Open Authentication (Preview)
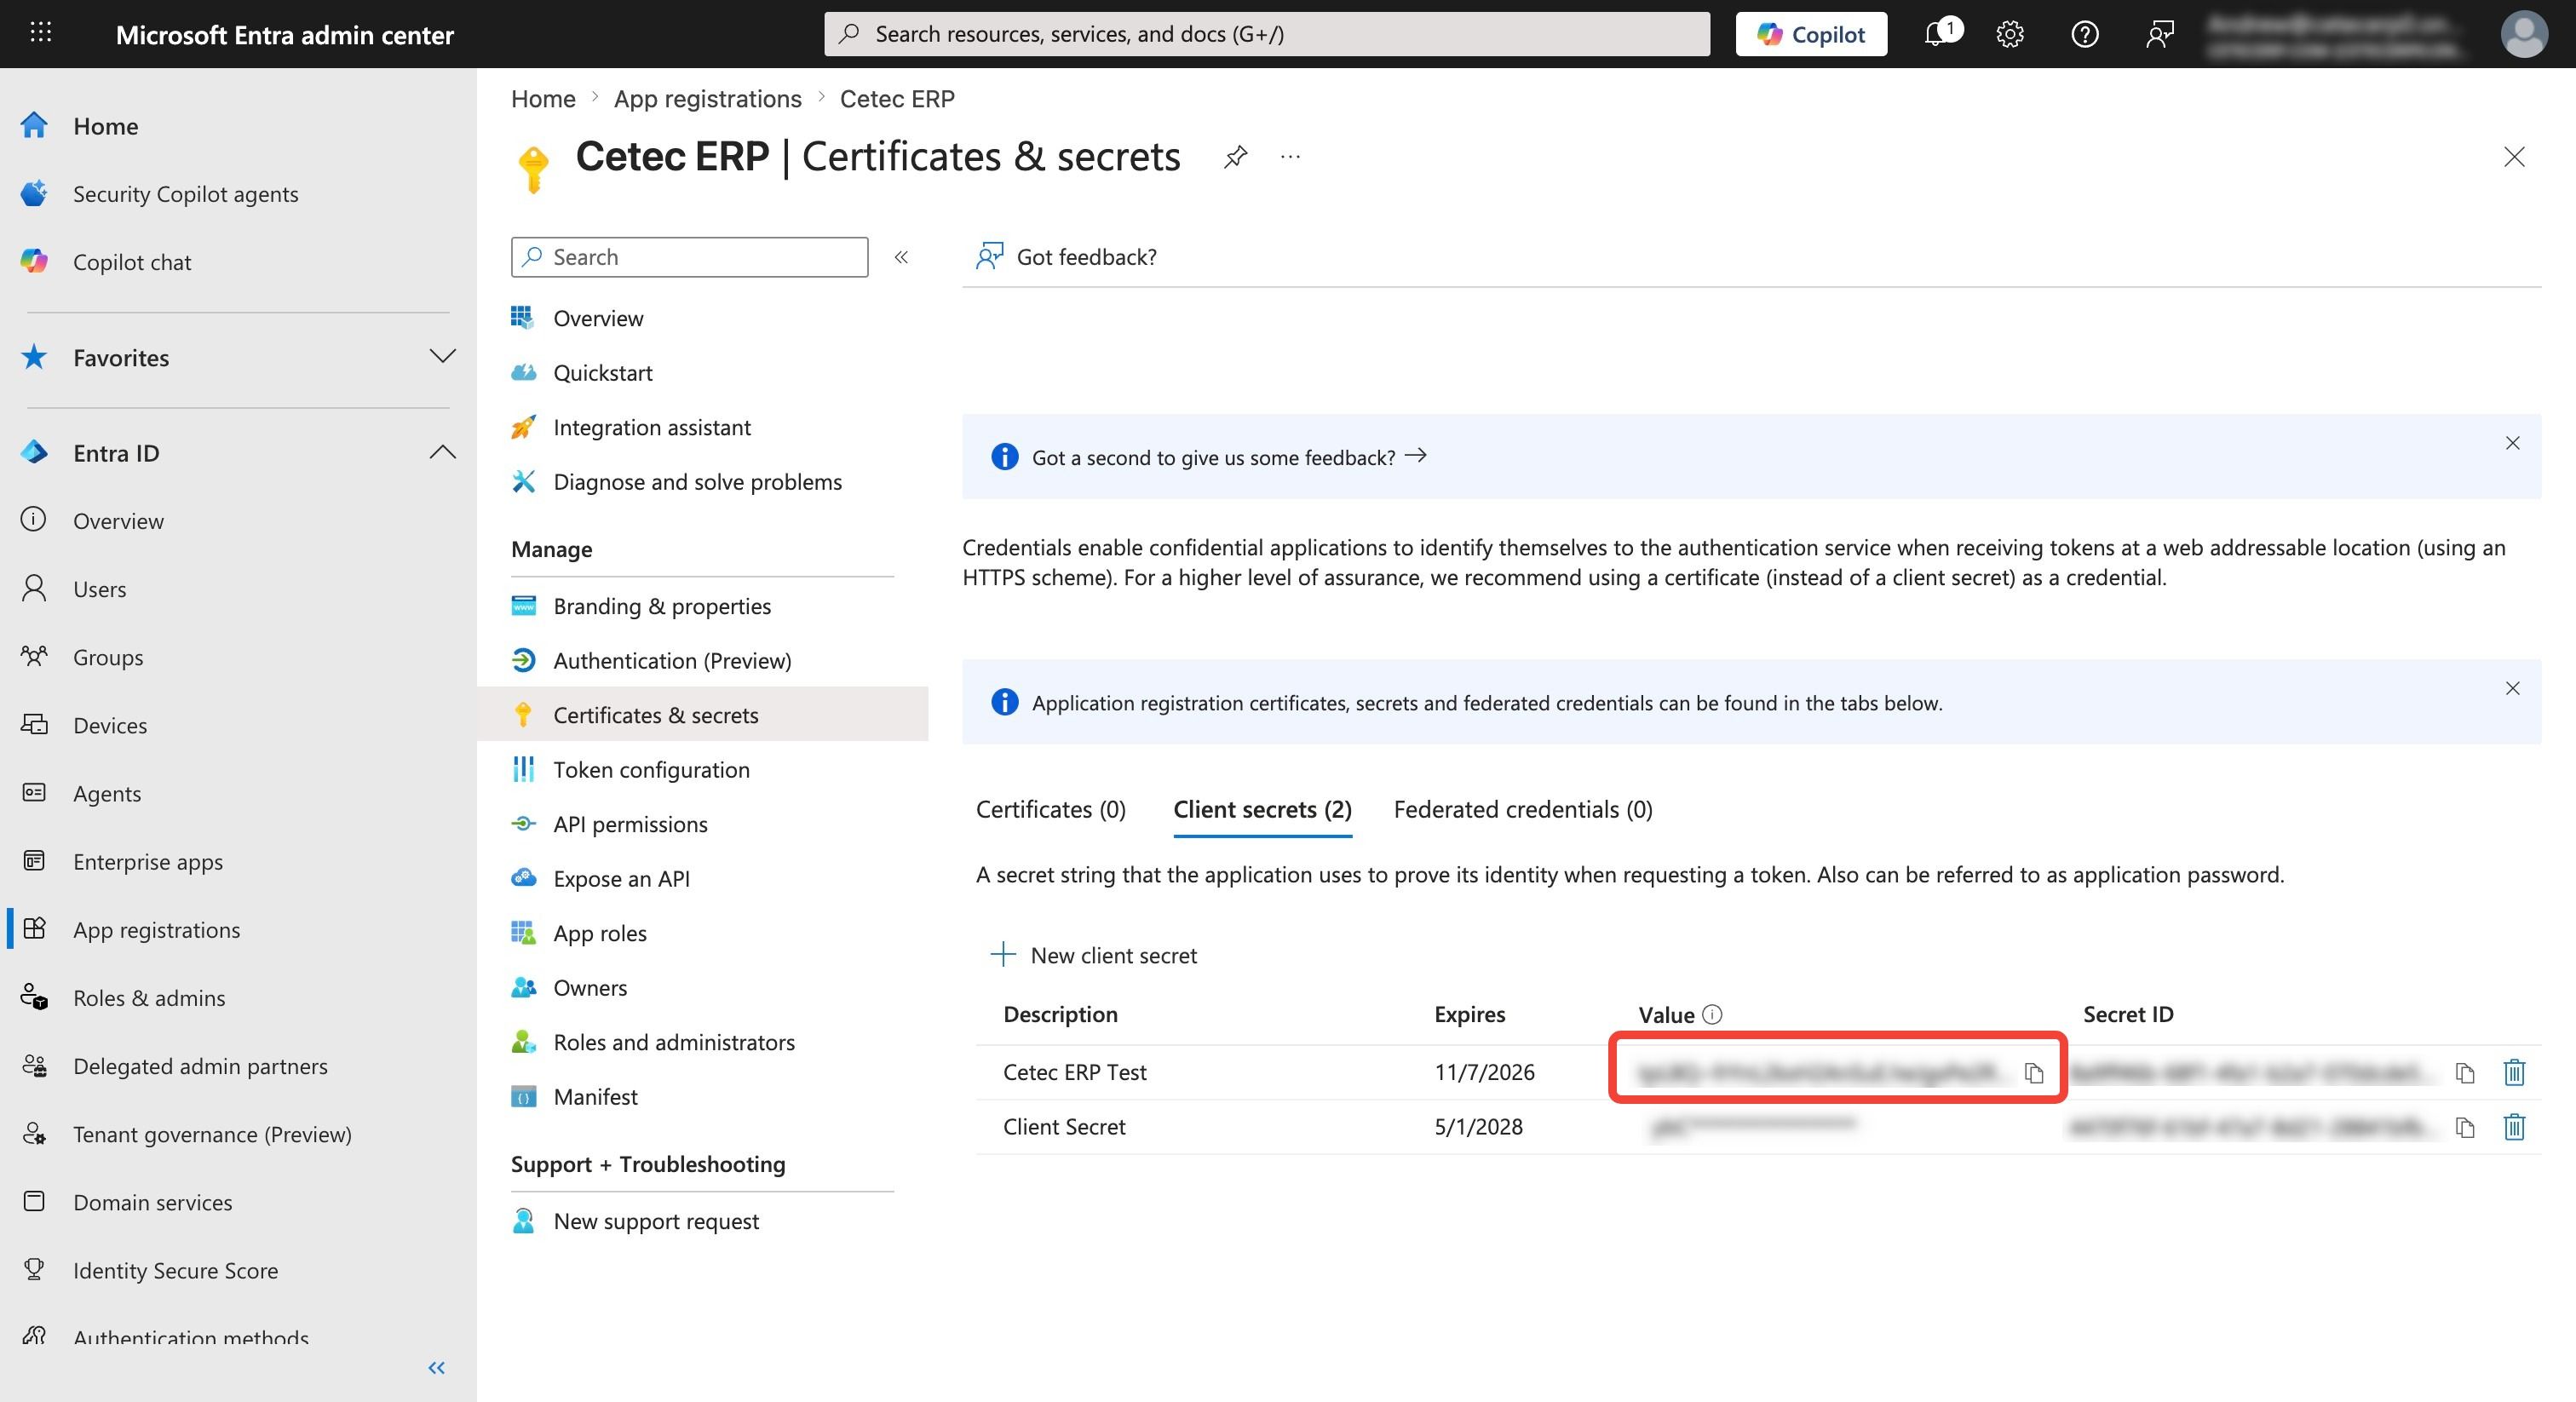 (x=672, y=661)
